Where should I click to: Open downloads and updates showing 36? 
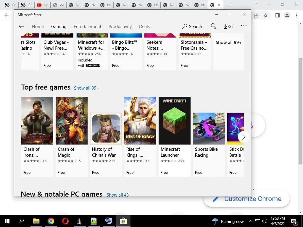pyautogui.click(x=228, y=26)
